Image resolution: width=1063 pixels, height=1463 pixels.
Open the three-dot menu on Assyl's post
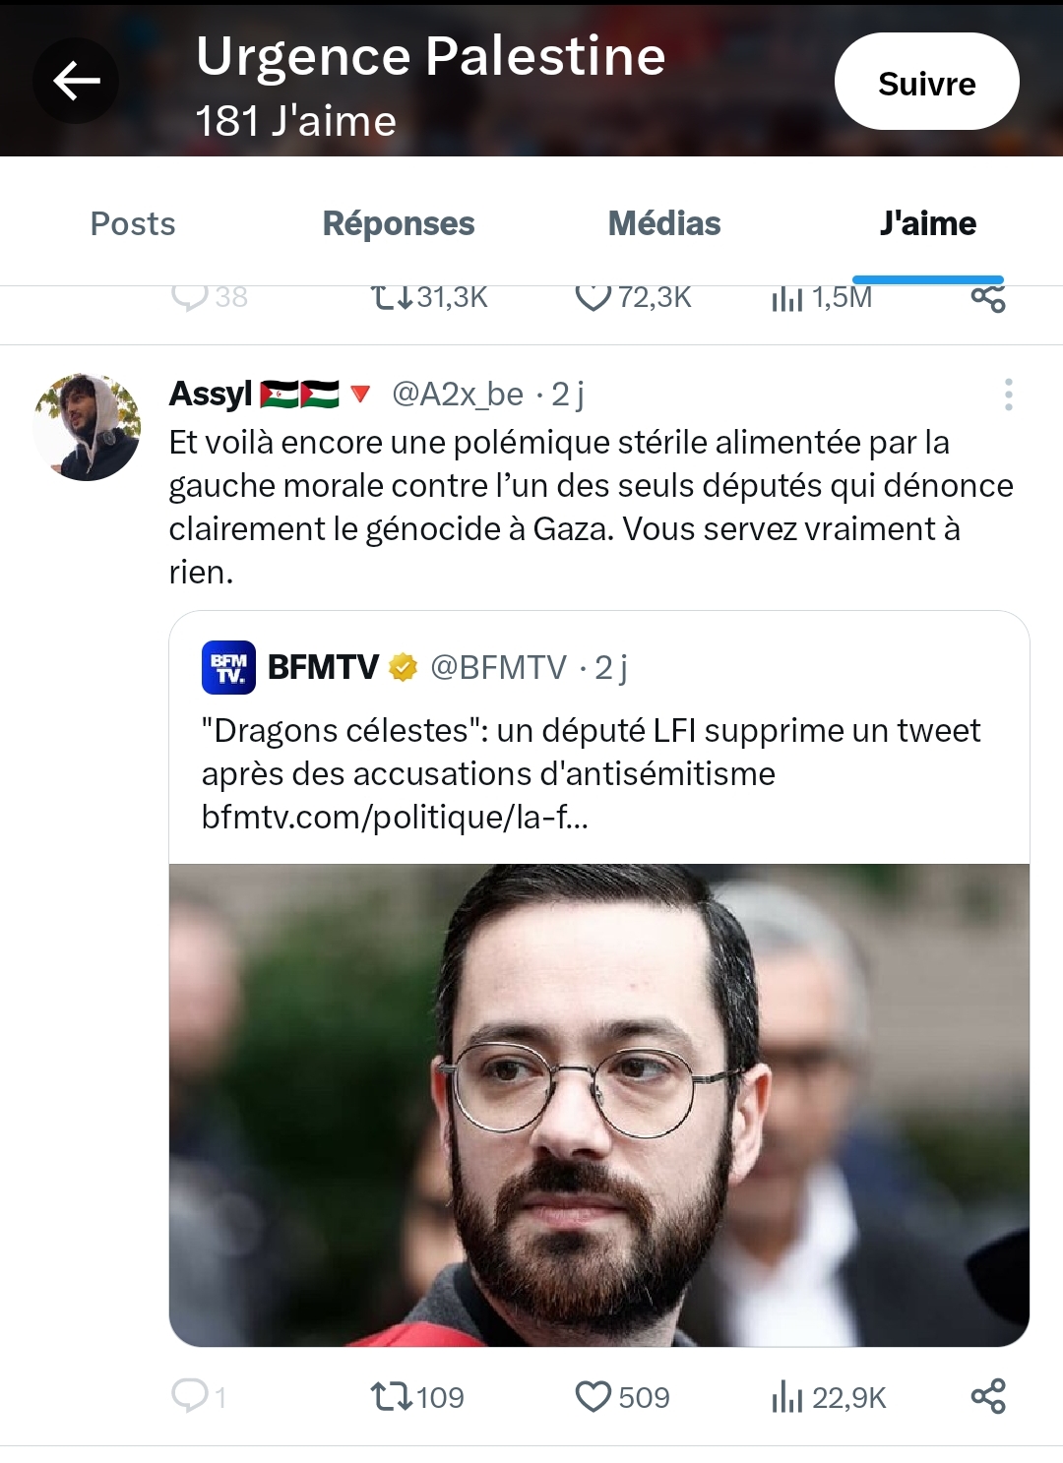click(1008, 395)
